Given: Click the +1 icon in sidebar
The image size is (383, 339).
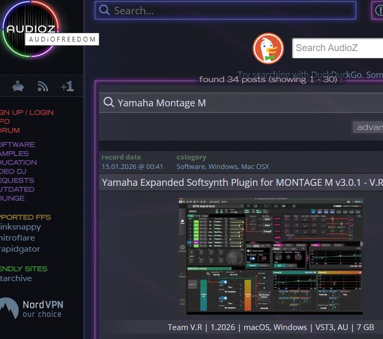Looking at the screenshot, I should 67,86.
